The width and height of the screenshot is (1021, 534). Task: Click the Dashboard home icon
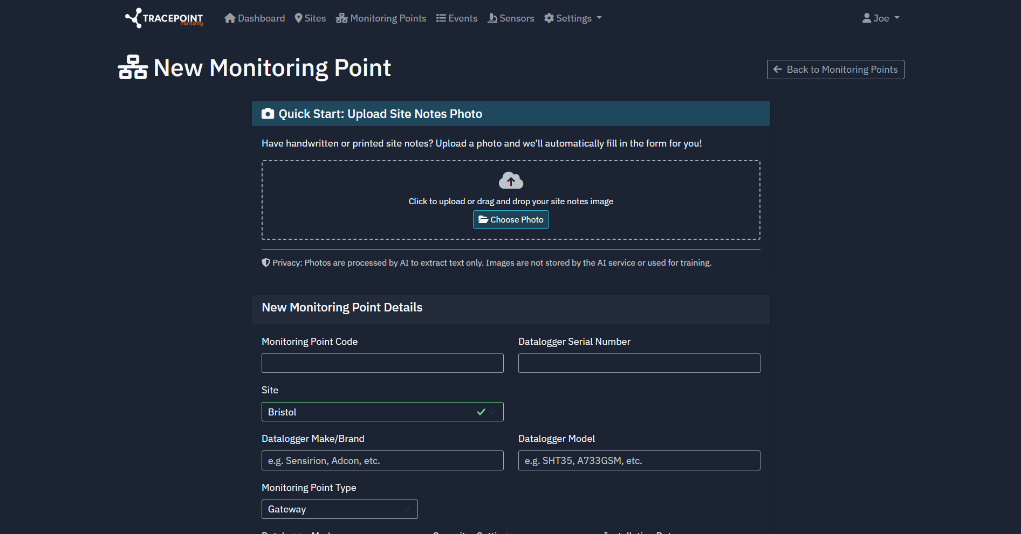tap(230, 18)
